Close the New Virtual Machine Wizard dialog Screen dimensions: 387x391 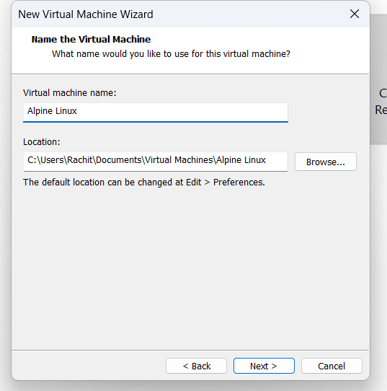[354, 14]
